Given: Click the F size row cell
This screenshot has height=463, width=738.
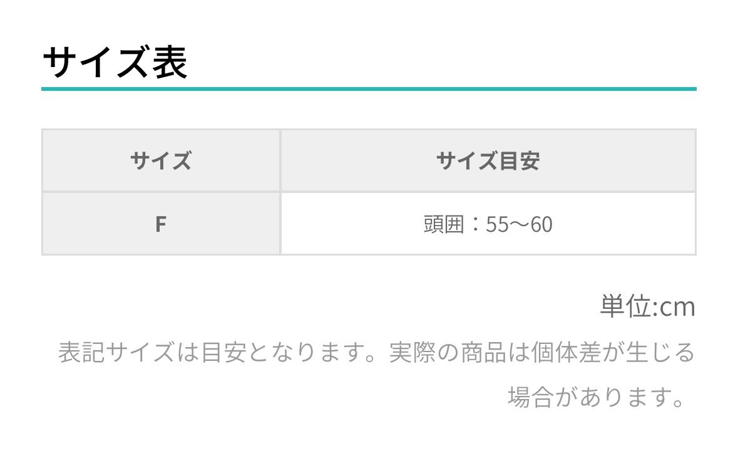Looking at the screenshot, I should (161, 224).
